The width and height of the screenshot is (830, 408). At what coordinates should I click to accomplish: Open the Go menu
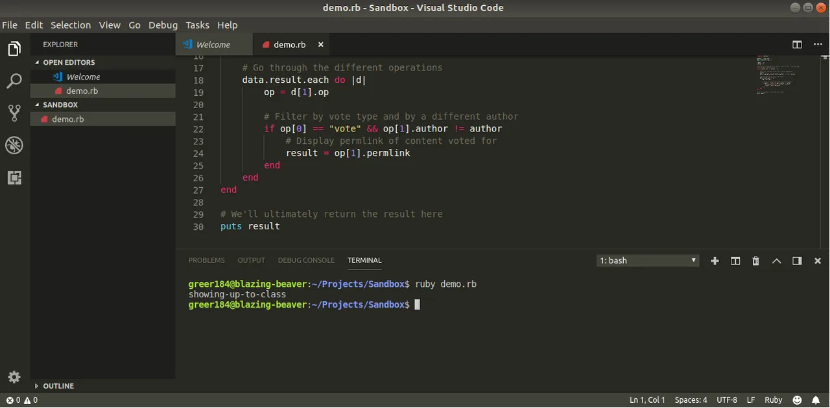[x=134, y=25]
